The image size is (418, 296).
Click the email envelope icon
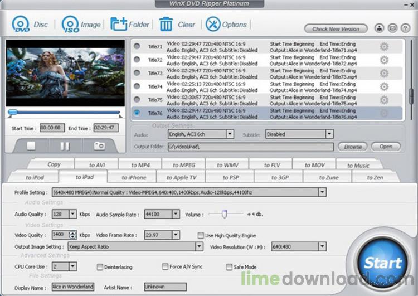click(392, 28)
